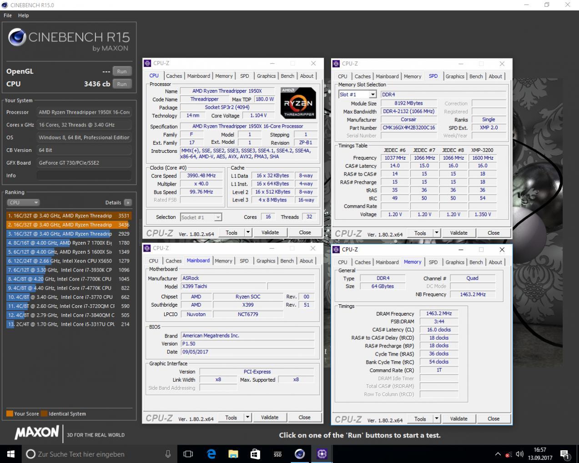579x463 pixels.
Task: Open About tab in SPD window
Action: tap(495, 76)
